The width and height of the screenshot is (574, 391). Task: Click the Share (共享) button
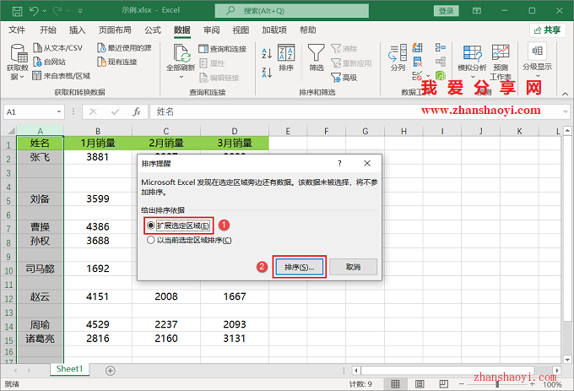click(x=547, y=30)
